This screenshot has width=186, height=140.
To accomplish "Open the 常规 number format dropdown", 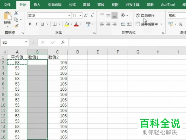I will tap(177, 16).
